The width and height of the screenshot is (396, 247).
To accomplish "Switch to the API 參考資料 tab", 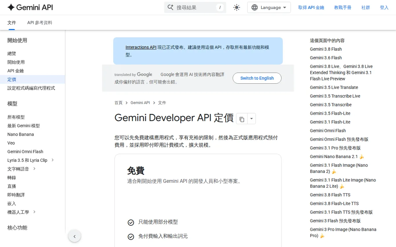I will (x=40, y=23).
